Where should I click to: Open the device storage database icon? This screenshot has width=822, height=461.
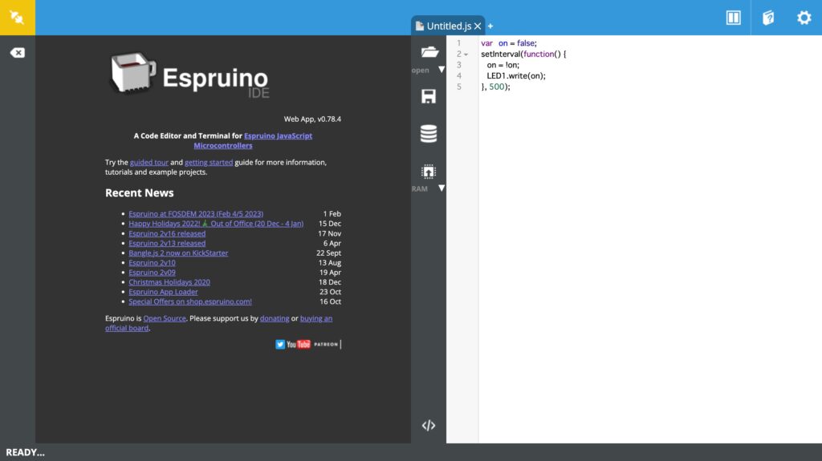pyautogui.click(x=429, y=134)
